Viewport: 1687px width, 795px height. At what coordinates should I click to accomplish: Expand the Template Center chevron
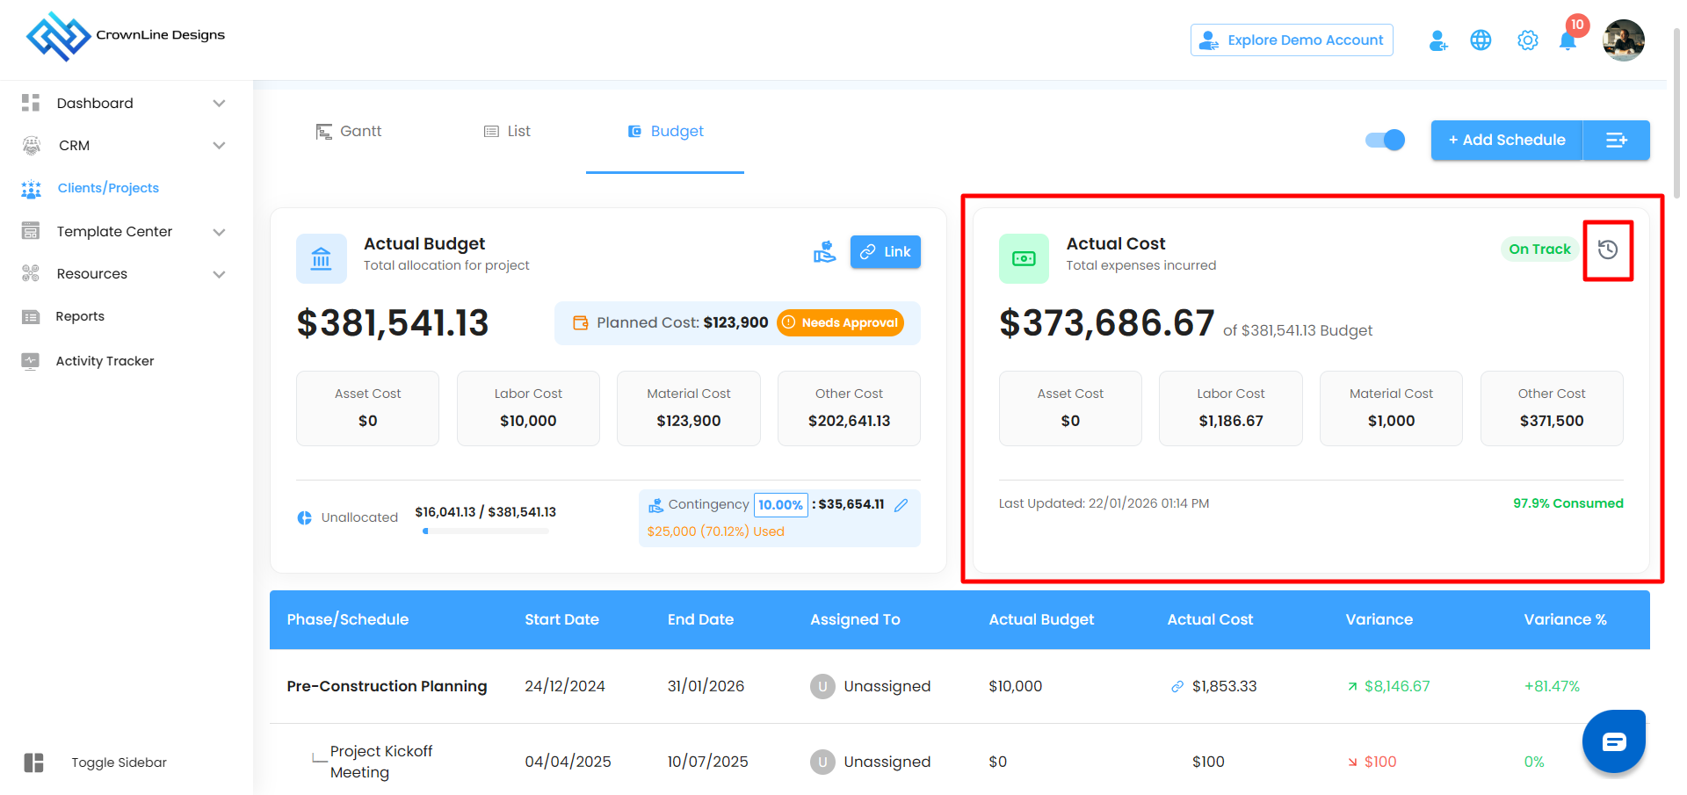pos(219,232)
